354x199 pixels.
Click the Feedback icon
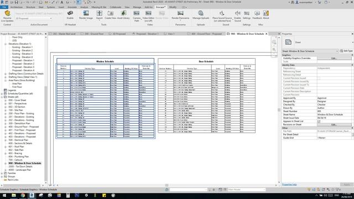(257, 13)
